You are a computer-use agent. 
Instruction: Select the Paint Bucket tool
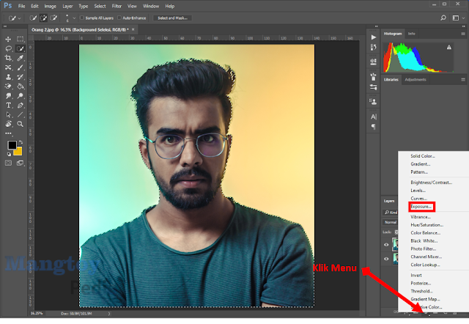click(20, 86)
